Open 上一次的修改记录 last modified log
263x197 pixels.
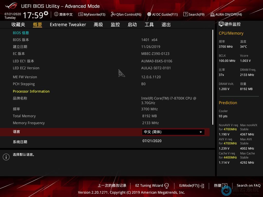[112, 185]
